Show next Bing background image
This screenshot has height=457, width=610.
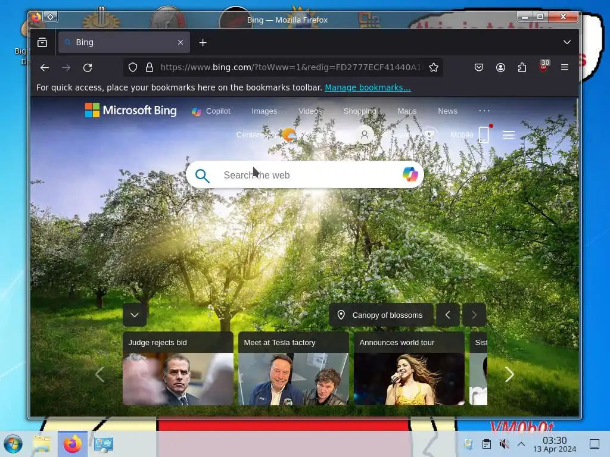point(474,315)
